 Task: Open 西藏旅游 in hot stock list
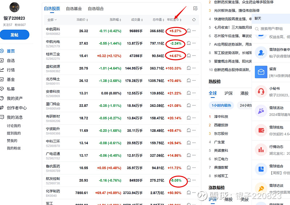pyautogui.click(x=221, y=125)
